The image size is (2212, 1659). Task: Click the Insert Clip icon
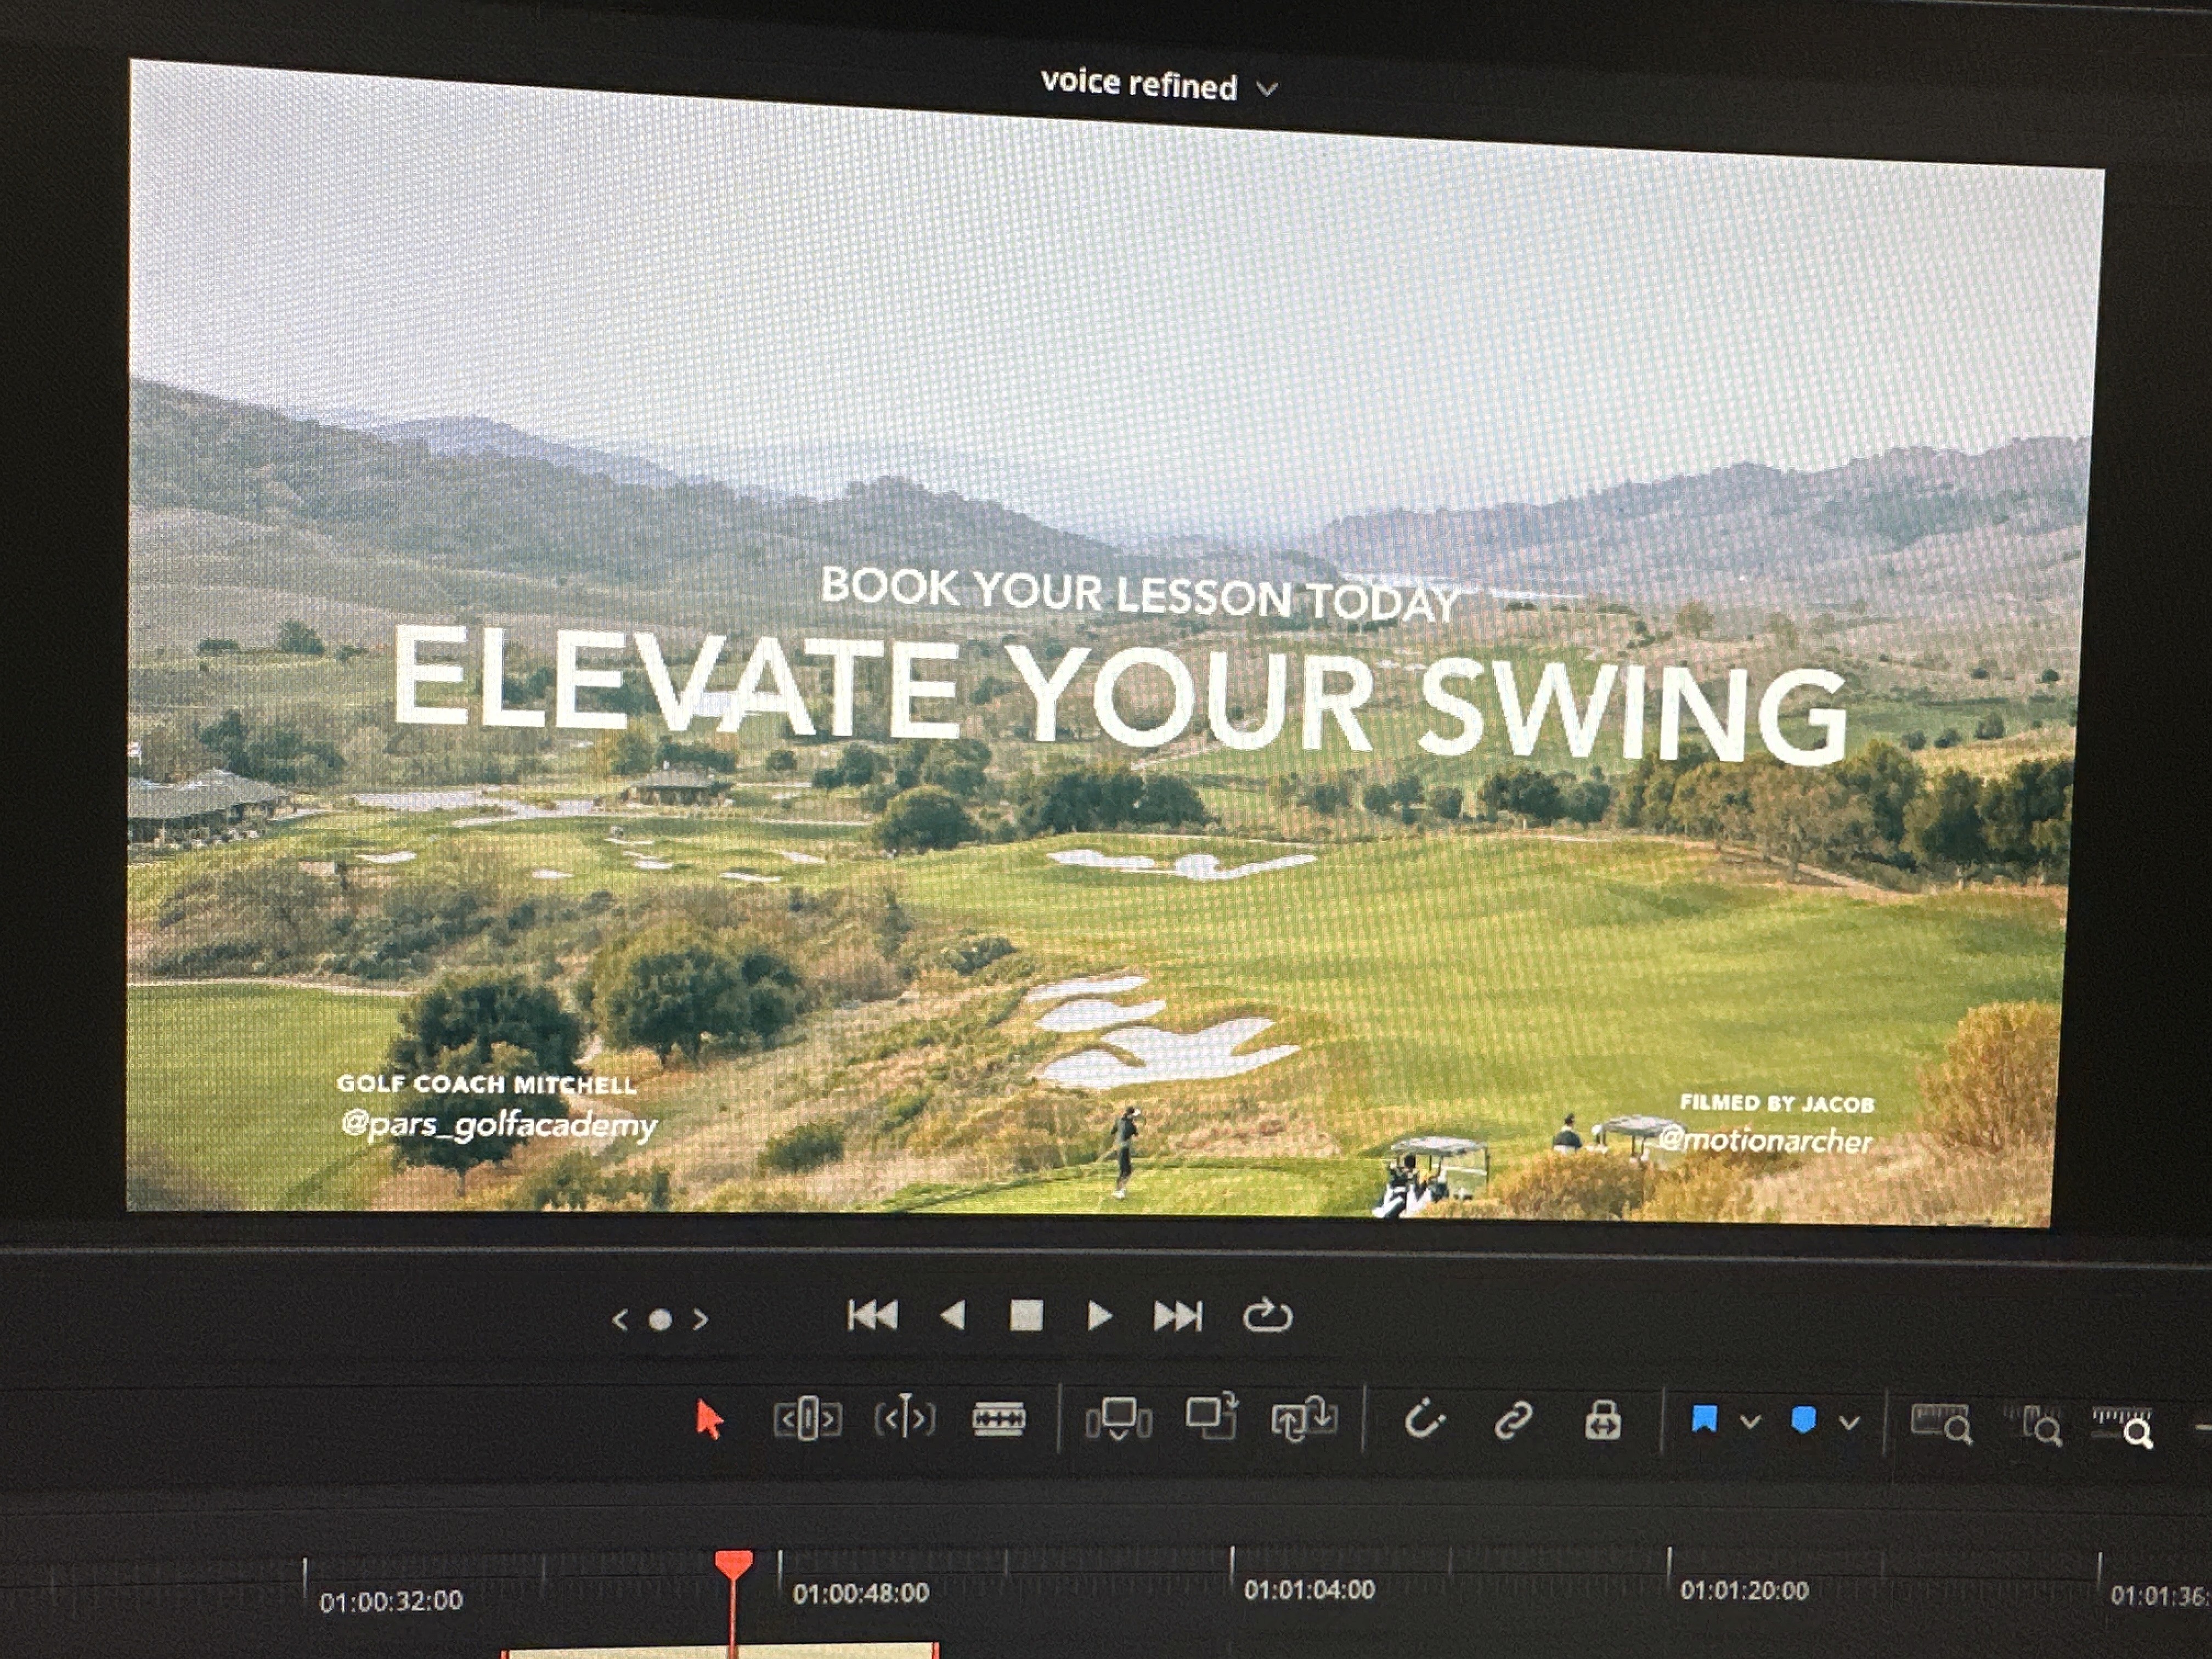pos(1118,1418)
